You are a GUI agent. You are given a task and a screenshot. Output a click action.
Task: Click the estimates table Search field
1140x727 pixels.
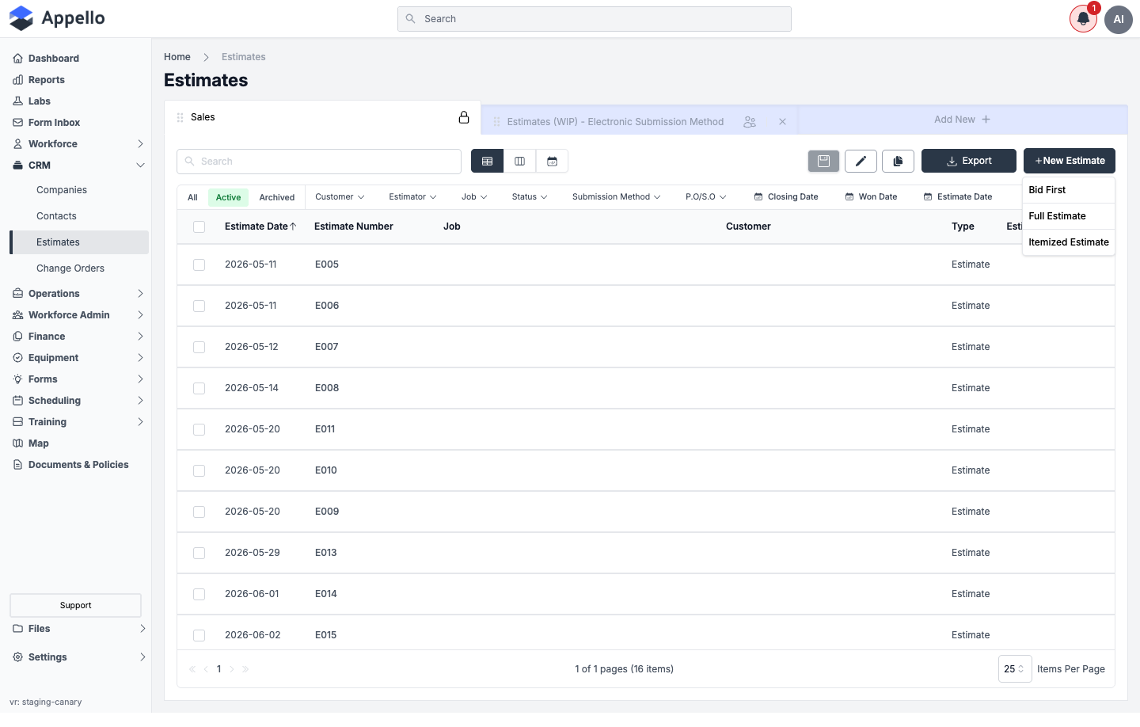coord(319,162)
